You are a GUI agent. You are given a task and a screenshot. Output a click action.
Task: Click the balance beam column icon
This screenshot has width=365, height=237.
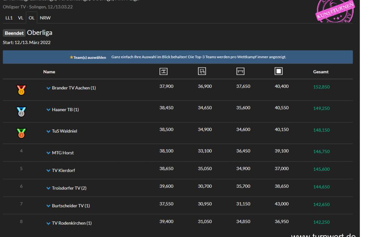[240, 72]
